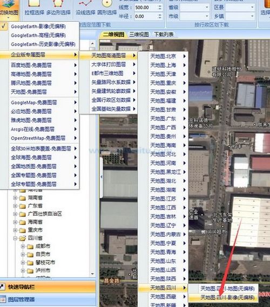Increase the 线宽 value with spinner arrow

tap(160, 6)
